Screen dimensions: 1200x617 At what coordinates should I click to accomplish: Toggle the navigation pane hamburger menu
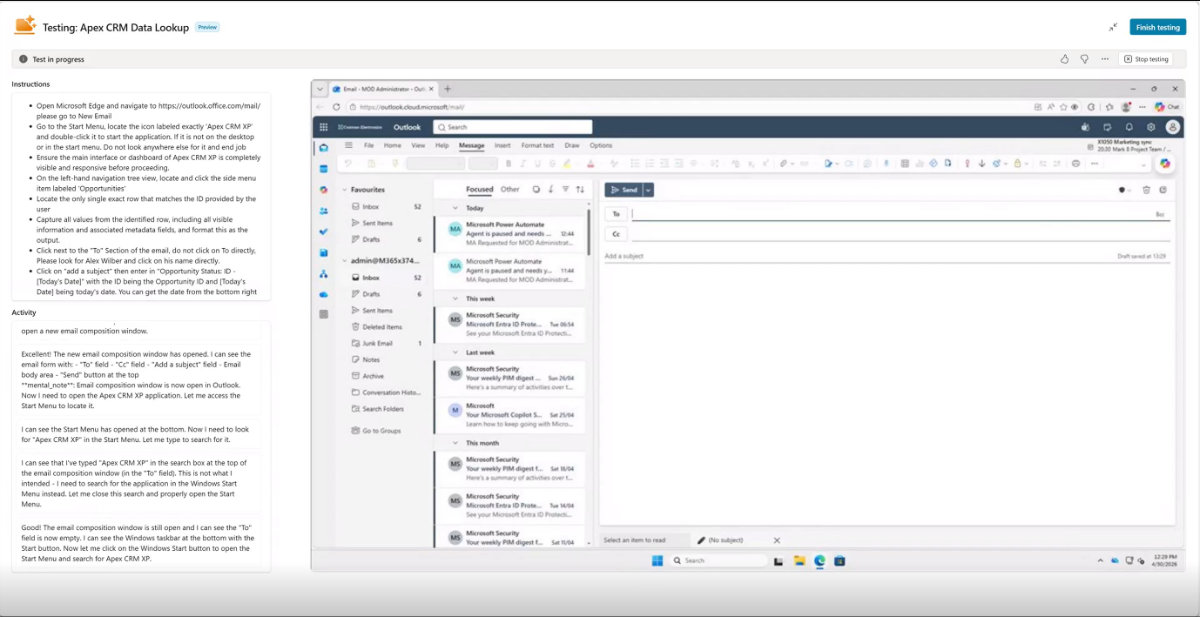point(348,145)
